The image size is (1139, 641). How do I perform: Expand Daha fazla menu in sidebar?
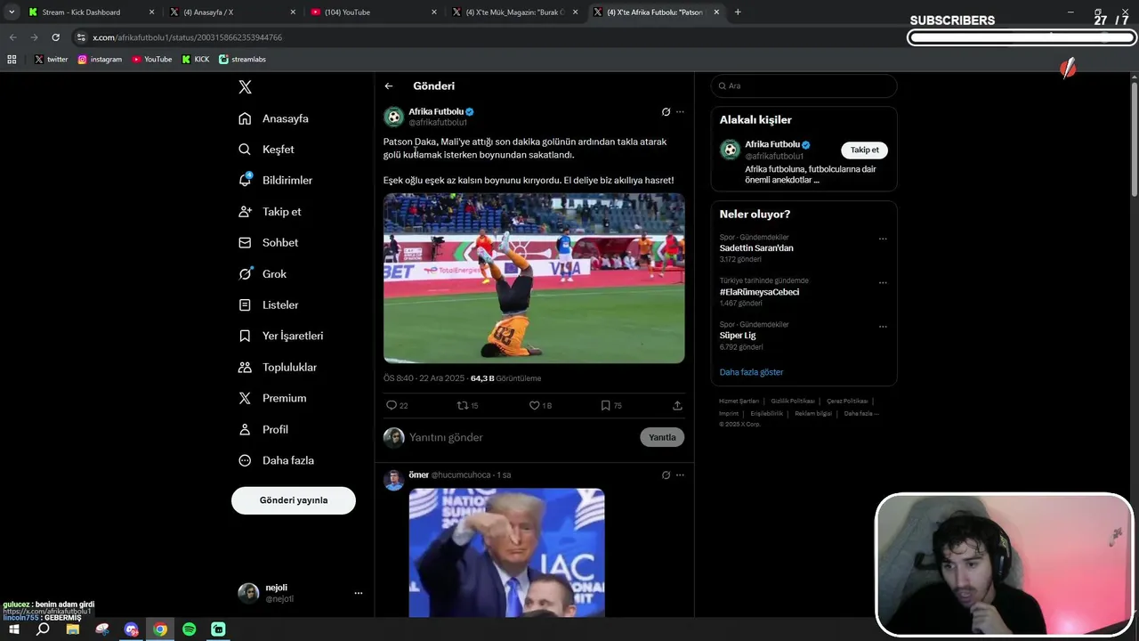[276, 460]
